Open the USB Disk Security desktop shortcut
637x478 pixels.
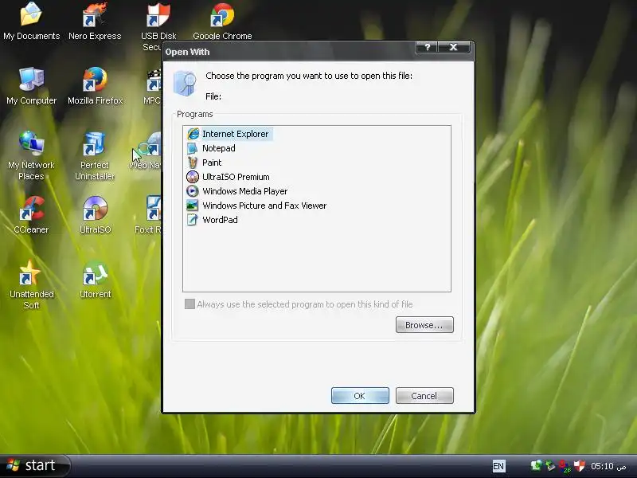click(157, 27)
